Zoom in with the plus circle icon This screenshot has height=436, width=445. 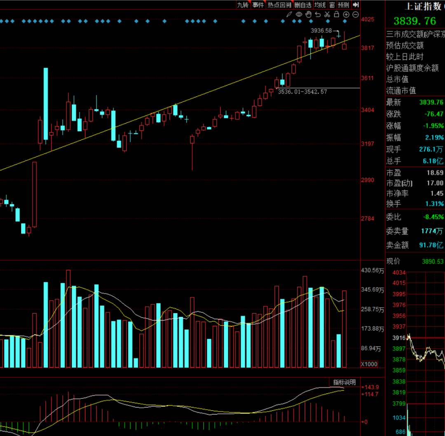(346, 14)
